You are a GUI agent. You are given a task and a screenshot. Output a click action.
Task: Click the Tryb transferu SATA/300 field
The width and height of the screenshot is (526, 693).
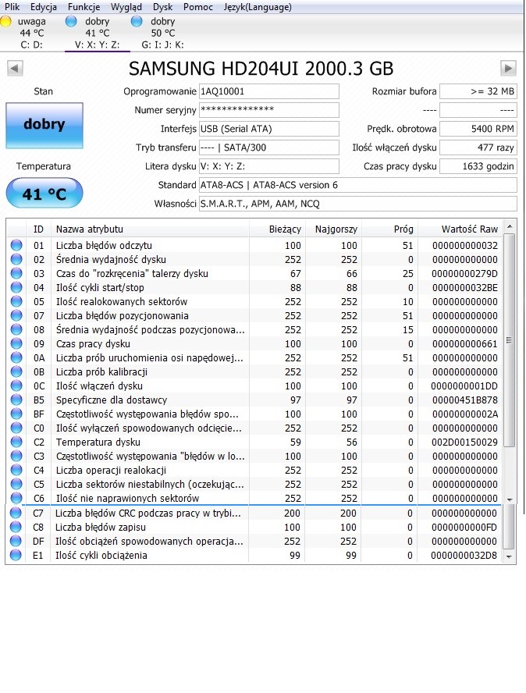(268, 147)
